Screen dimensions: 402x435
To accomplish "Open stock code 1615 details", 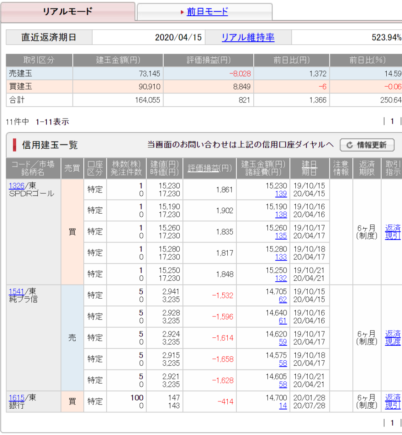I will [17, 398].
